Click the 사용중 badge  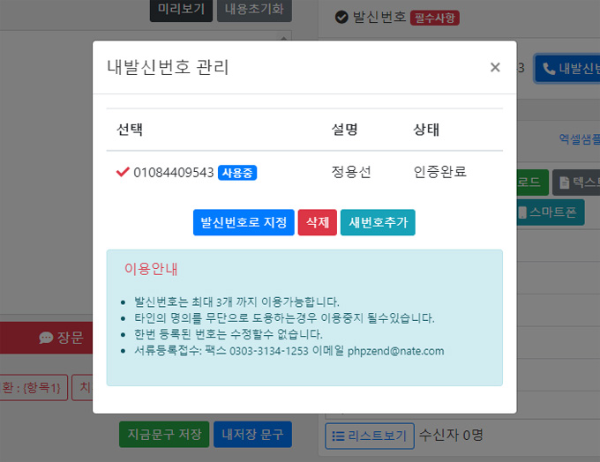coord(237,173)
